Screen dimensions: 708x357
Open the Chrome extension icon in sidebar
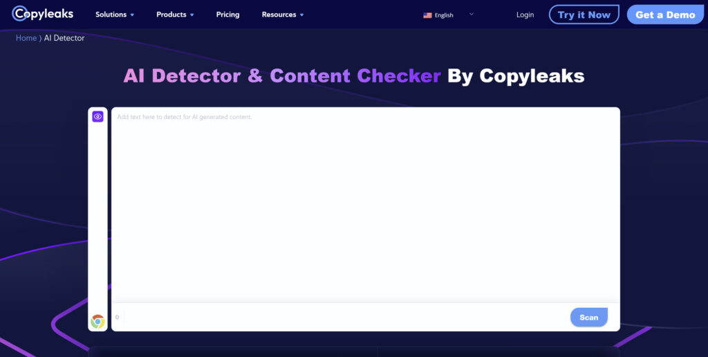(x=97, y=321)
